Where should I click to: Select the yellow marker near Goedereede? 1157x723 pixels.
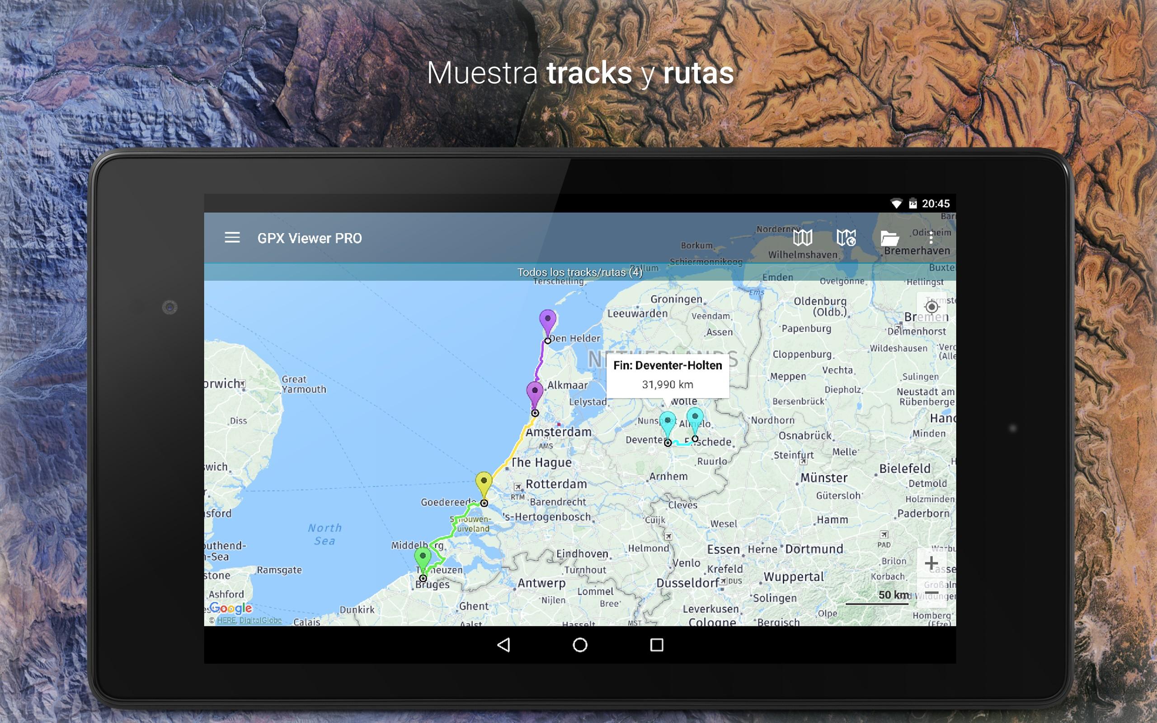click(x=484, y=486)
